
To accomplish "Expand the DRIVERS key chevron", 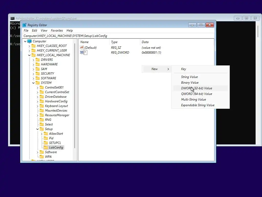I will click(x=34, y=60).
